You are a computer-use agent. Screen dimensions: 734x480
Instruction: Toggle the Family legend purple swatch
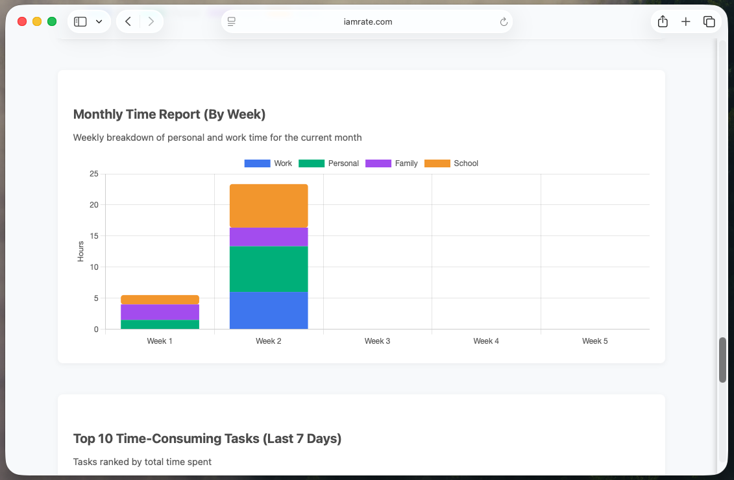pos(378,163)
